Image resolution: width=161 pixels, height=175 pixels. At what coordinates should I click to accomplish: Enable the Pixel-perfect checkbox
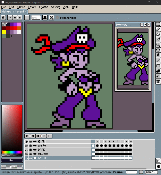coord(57,18)
